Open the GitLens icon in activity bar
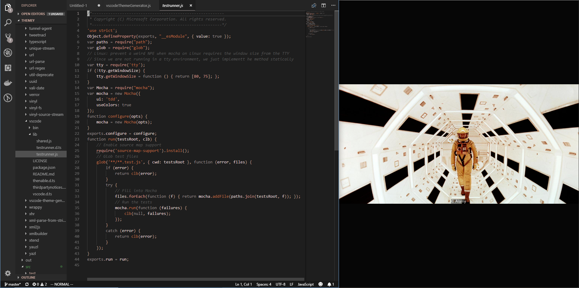This screenshot has height=288, width=579. 8,98
